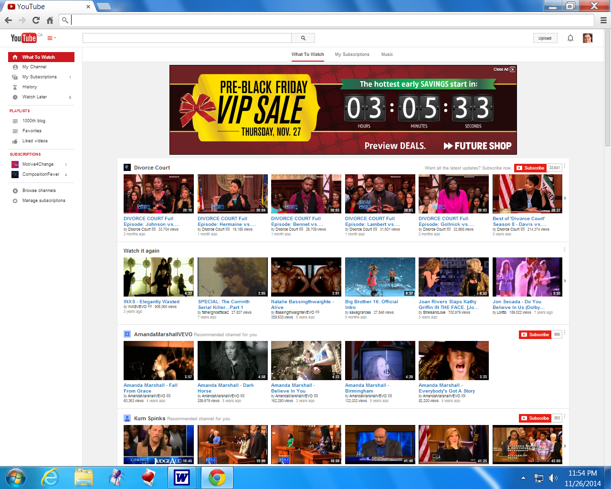Click the Preview DEALS banner text
The image size is (611, 489).
point(395,146)
